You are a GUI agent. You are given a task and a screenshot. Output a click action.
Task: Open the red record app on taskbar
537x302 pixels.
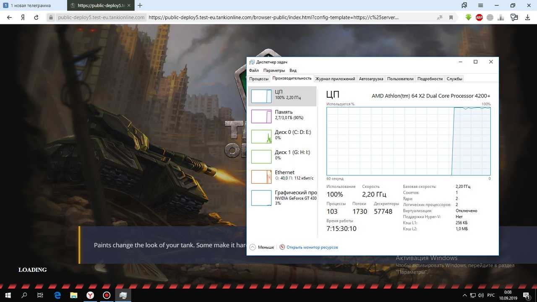click(107, 295)
